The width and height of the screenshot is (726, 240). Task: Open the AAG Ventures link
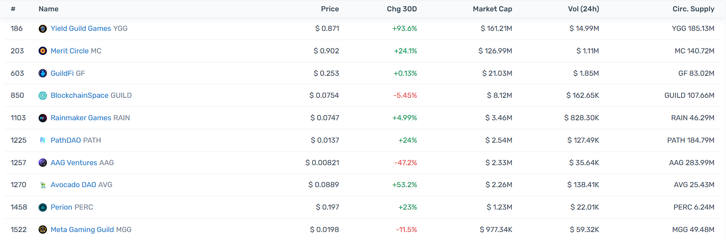(74, 163)
